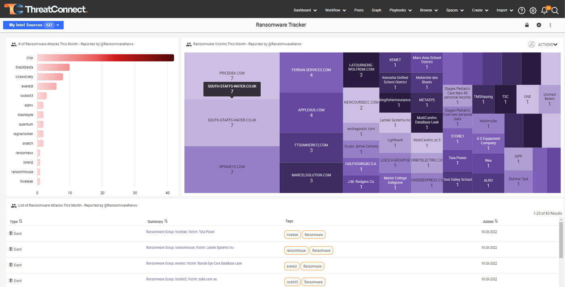Click the everest tag

[292, 266]
